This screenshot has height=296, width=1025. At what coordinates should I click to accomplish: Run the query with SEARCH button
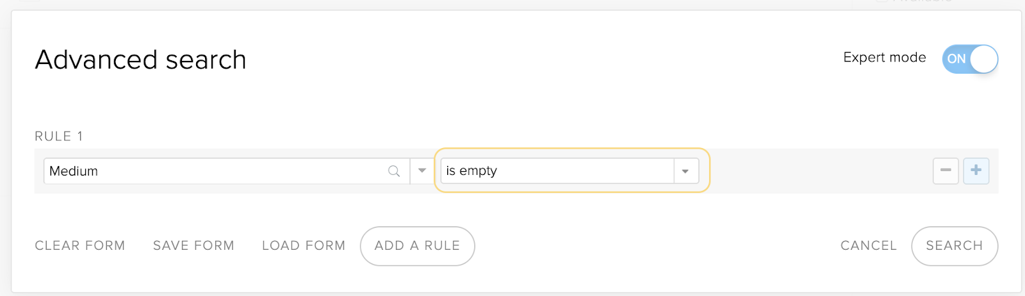(955, 246)
